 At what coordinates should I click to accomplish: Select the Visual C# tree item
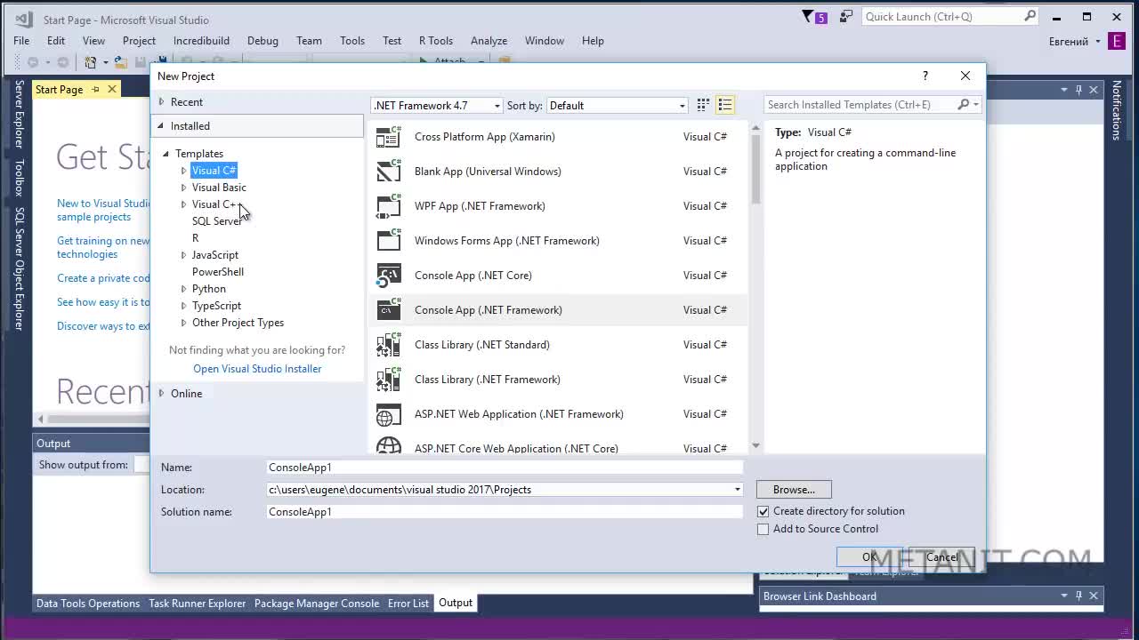tap(214, 171)
